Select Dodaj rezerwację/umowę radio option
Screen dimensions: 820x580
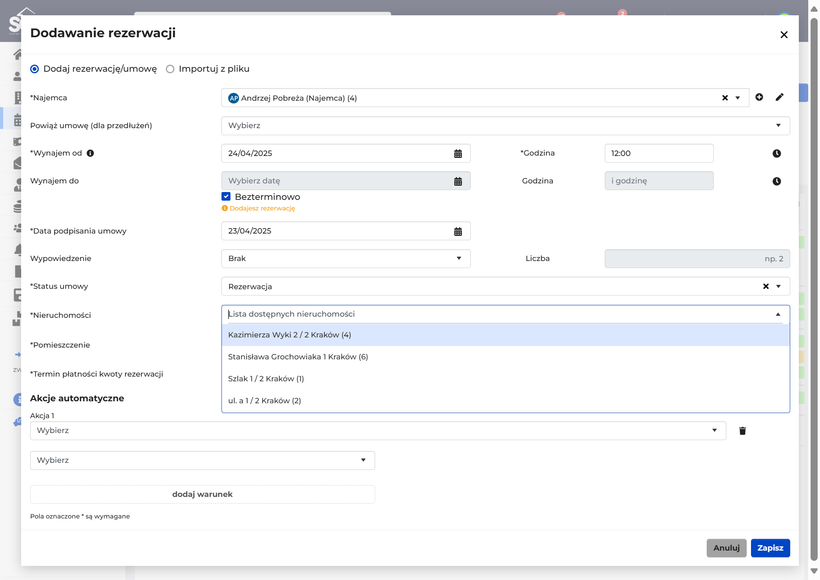34,69
